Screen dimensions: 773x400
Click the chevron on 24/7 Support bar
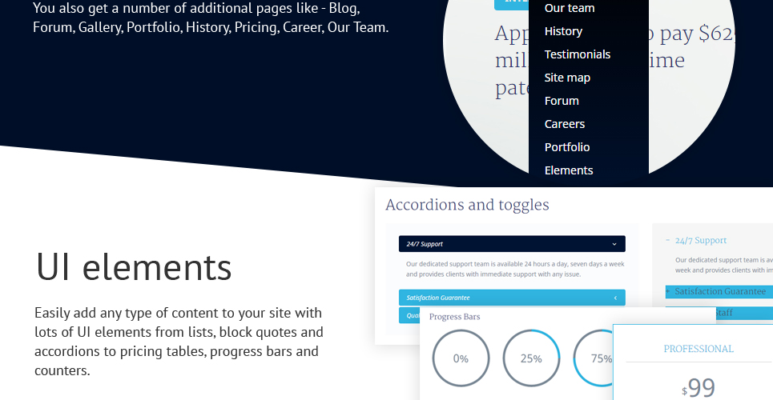614,244
